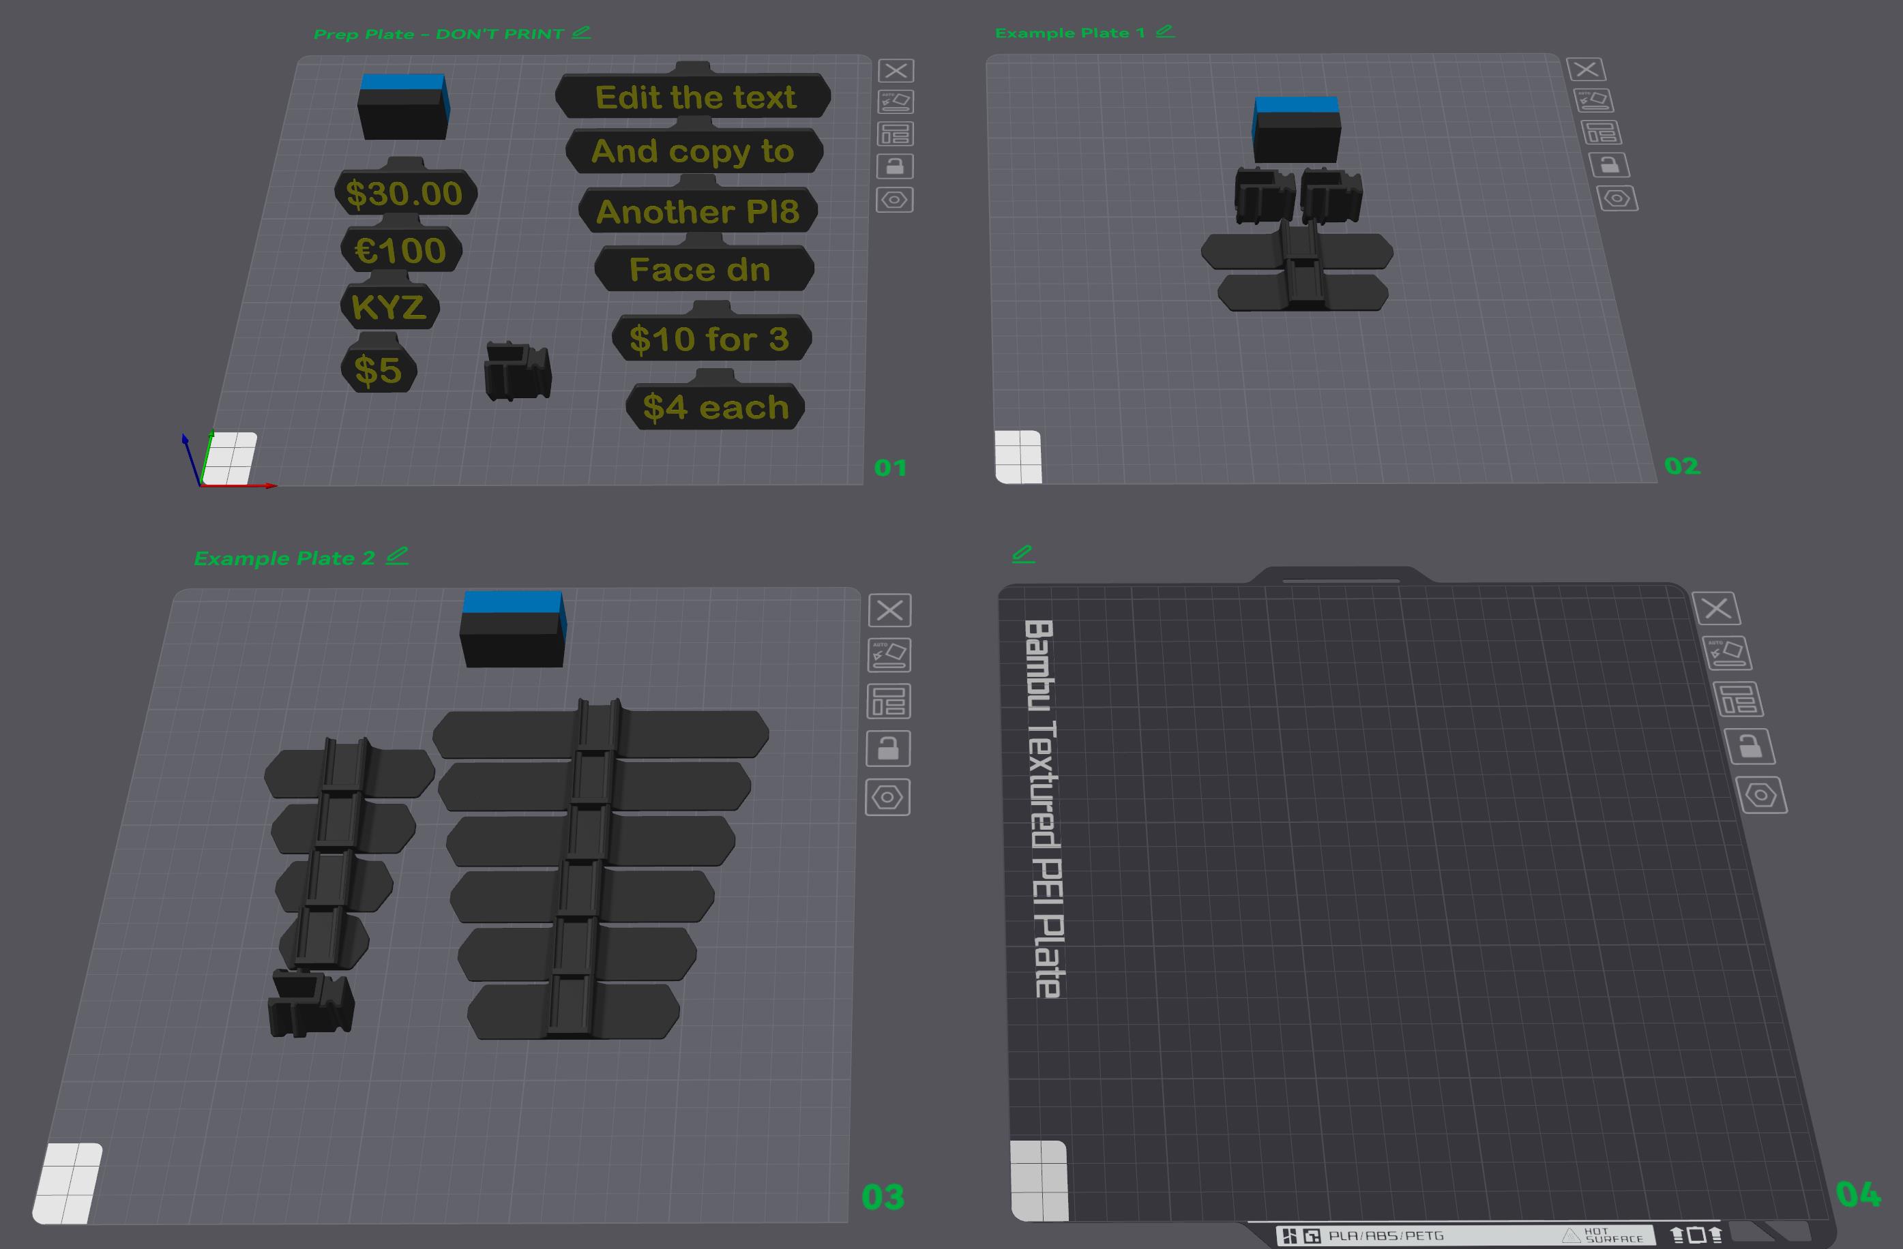Toggle lock on Example Plate 1

[x=1609, y=166]
